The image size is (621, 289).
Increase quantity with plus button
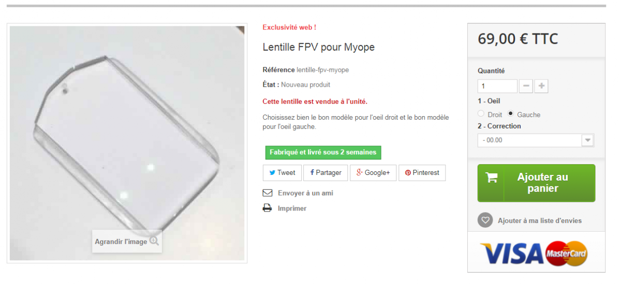541,86
